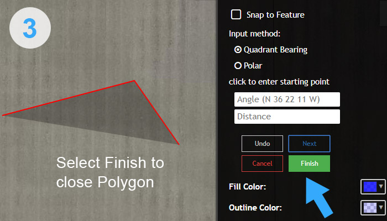Click the bottom-right vertex of the polygon
This screenshot has width=387, height=221.
click(179, 144)
